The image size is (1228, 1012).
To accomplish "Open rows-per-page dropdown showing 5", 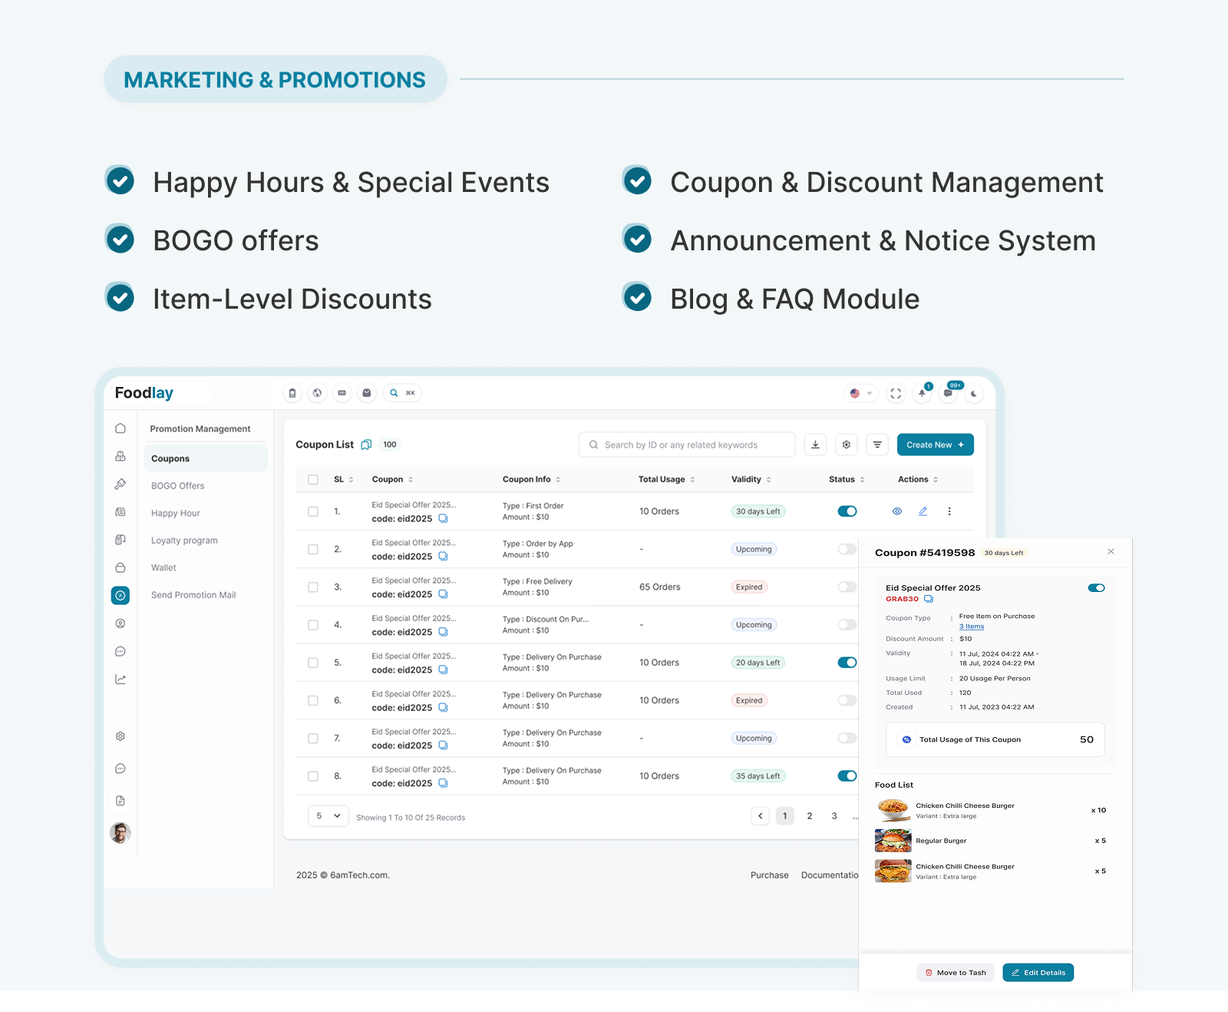I will coord(328,816).
